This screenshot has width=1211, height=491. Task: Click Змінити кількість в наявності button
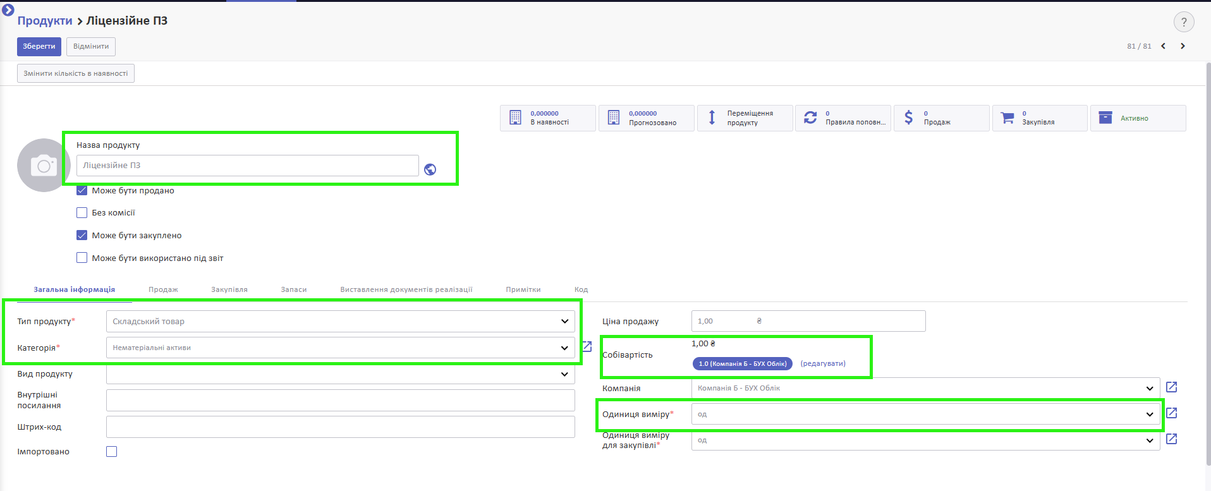(76, 73)
